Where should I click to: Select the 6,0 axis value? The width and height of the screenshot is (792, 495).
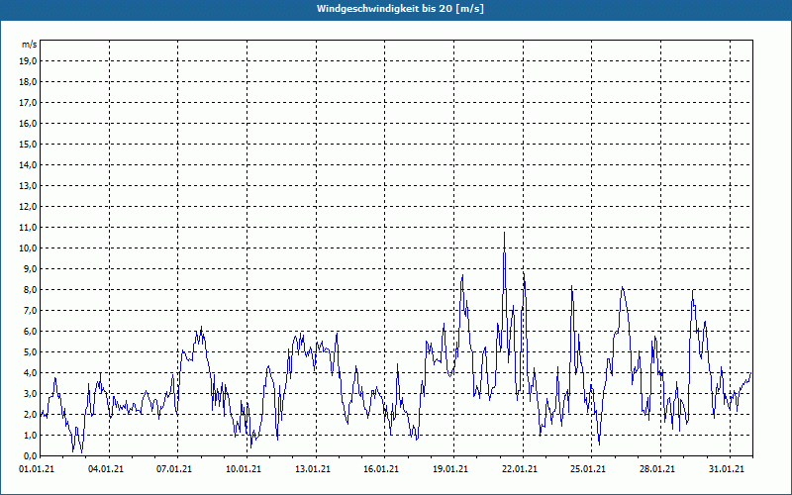30,331
